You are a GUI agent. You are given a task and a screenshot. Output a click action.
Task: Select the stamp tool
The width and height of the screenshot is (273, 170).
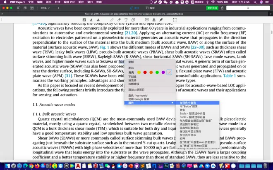coord(154,20)
